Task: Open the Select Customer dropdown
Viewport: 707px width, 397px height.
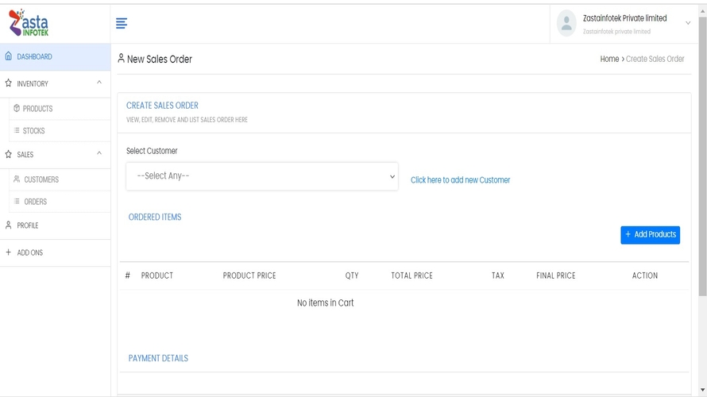Action: 261,176
